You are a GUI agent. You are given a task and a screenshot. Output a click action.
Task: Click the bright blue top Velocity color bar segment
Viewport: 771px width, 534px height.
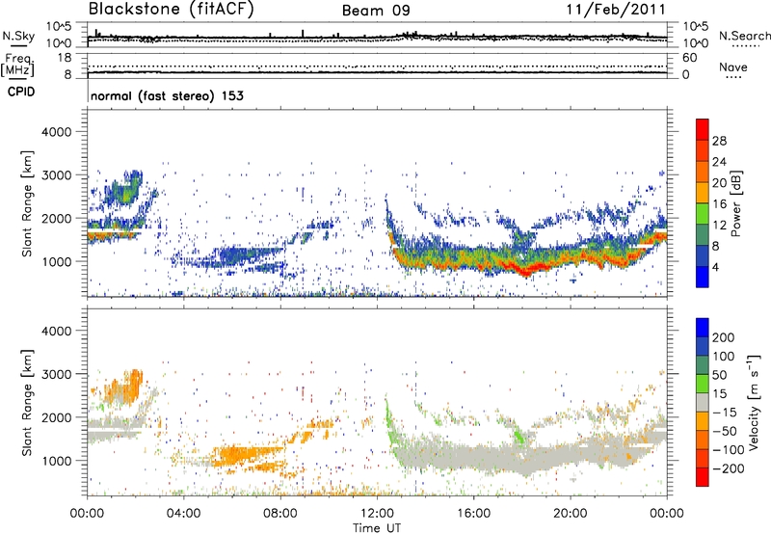[703, 328]
